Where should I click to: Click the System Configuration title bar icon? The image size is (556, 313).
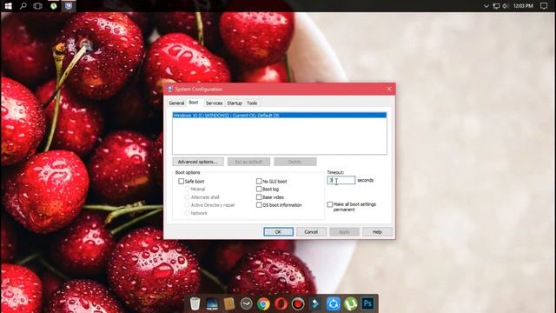[x=170, y=89]
